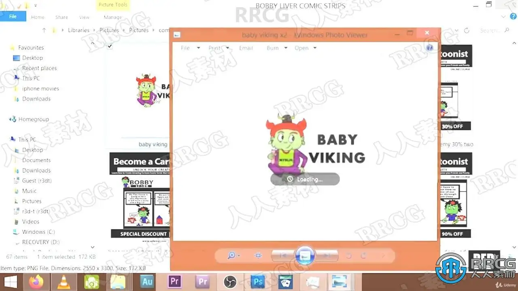The width and height of the screenshot is (518, 291).
Task: Open Homegroup in the navigation pane
Action: [x=33, y=119]
